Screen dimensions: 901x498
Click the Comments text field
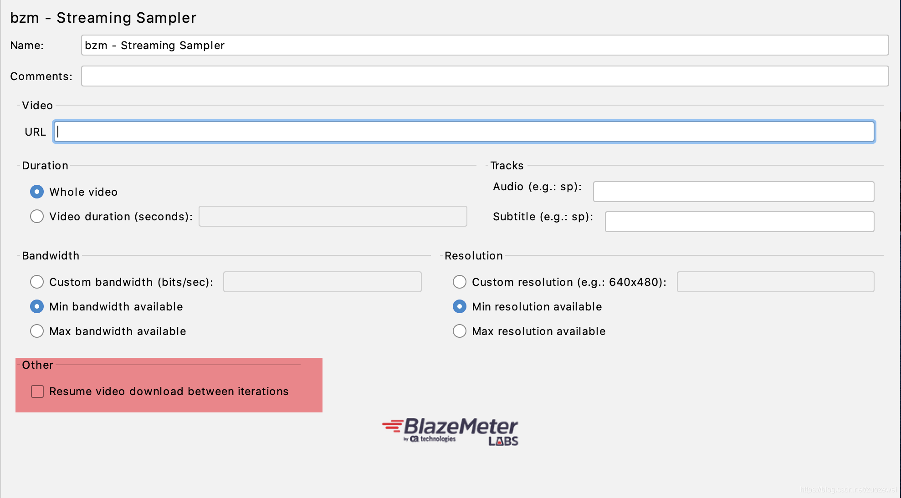point(485,76)
